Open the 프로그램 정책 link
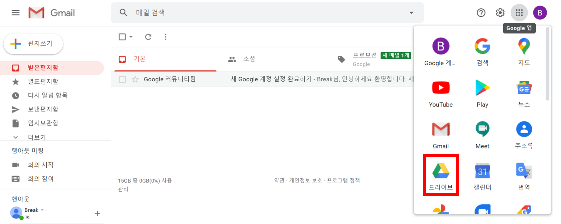Viewport: 561px width, 224px height. [x=343, y=180]
